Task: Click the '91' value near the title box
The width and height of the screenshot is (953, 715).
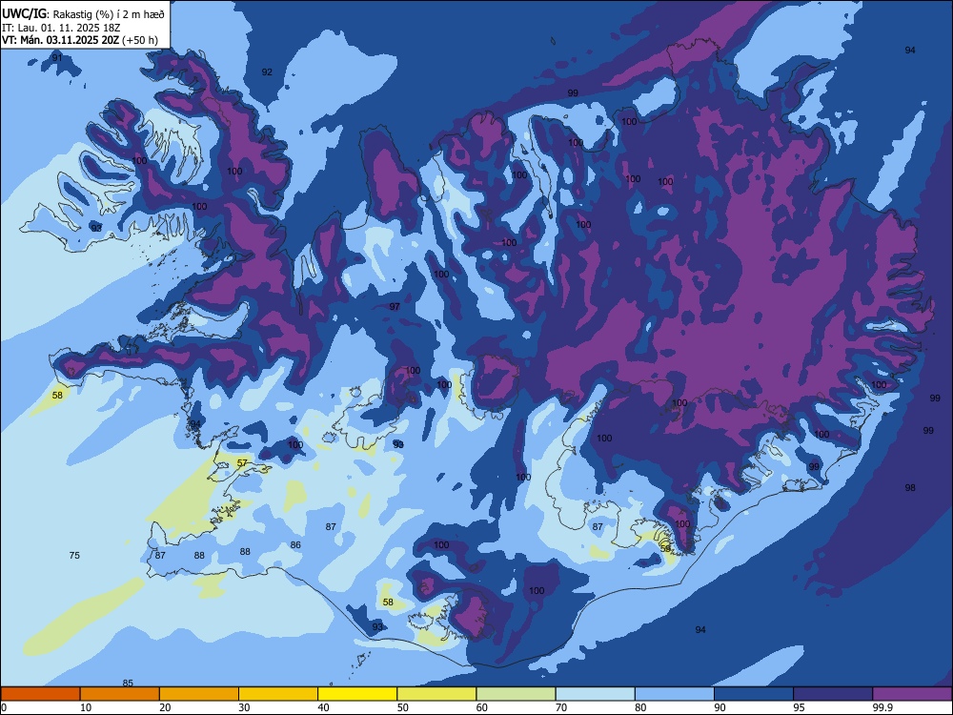Action: point(57,58)
